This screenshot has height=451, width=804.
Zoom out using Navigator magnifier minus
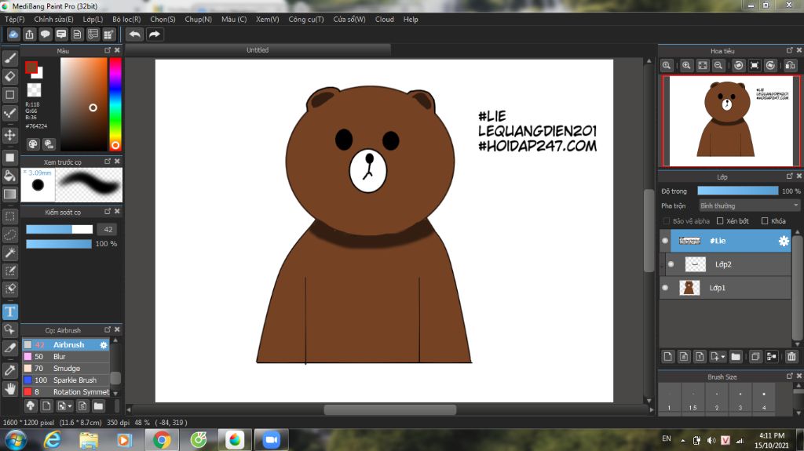click(x=718, y=65)
